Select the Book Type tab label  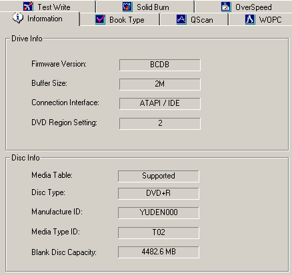[127, 20]
